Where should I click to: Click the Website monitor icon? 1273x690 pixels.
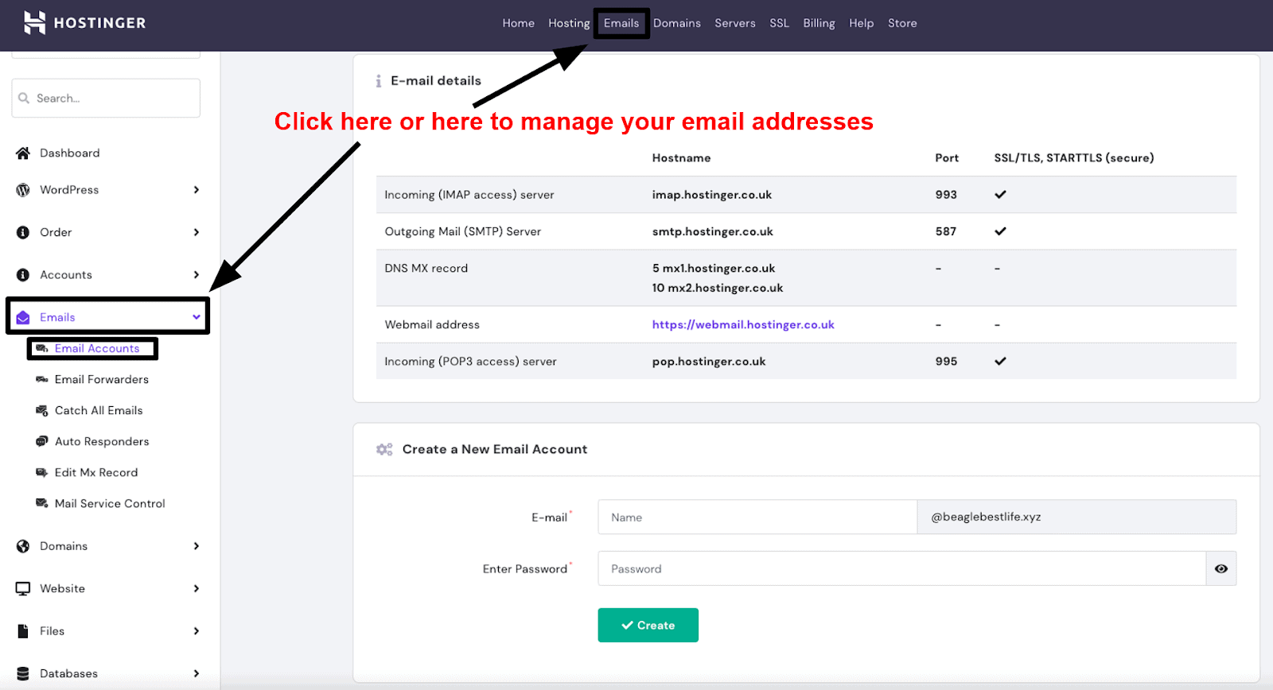tap(23, 588)
